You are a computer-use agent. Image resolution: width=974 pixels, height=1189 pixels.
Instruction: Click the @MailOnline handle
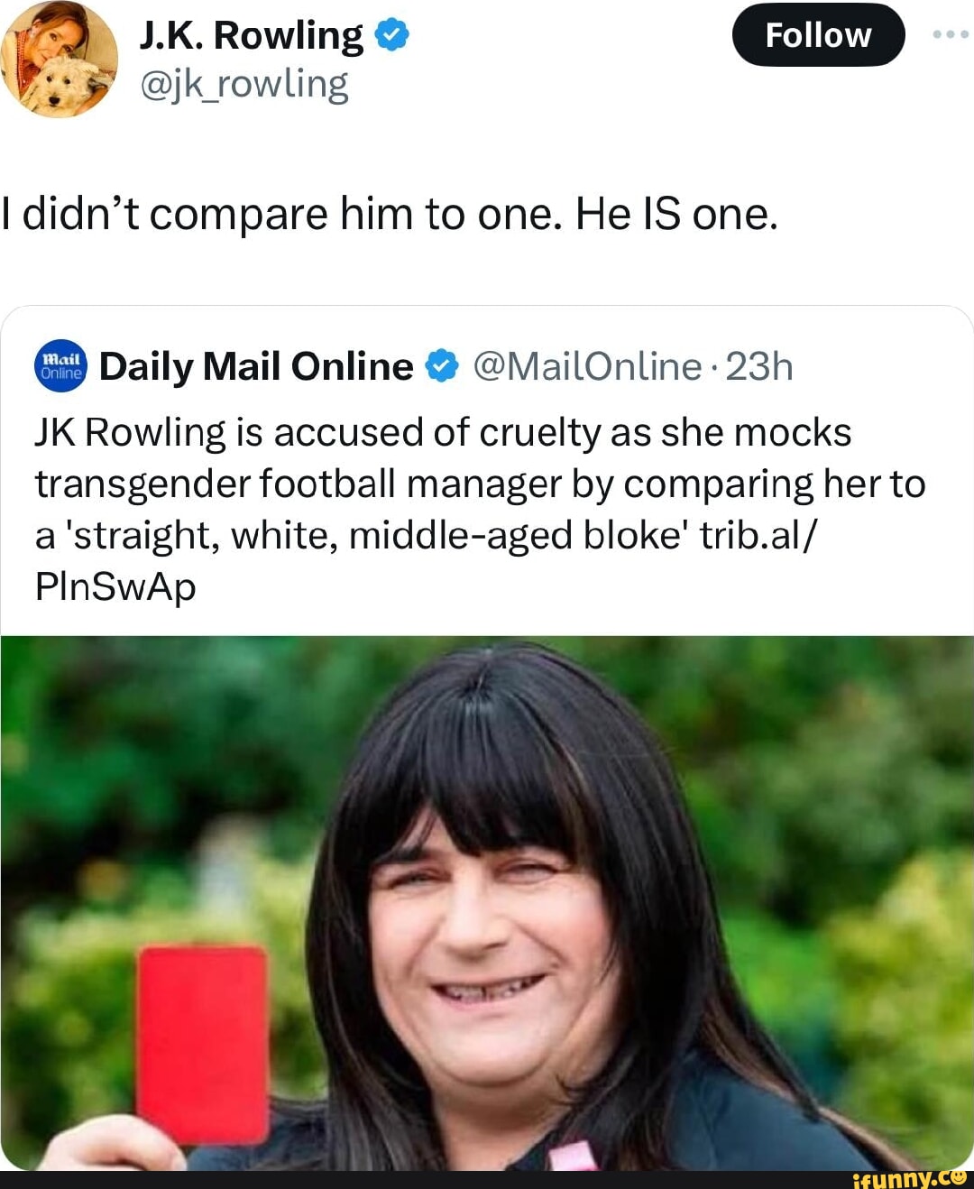click(x=586, y=367)
